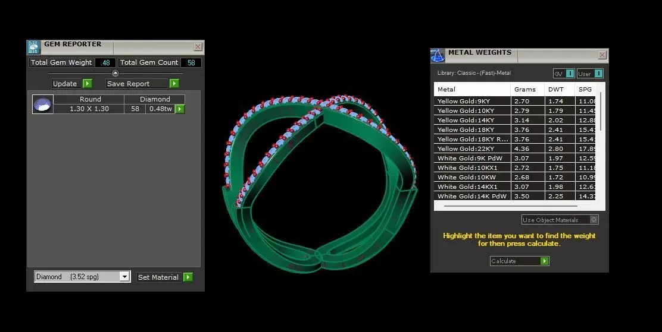Close the Gem Reporter panel
Image resolution: width=662 pixels, height=332 pixels.
198,47
